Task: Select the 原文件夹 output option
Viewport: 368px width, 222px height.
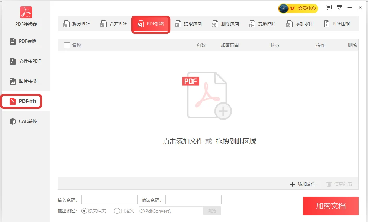Action: 94,211
